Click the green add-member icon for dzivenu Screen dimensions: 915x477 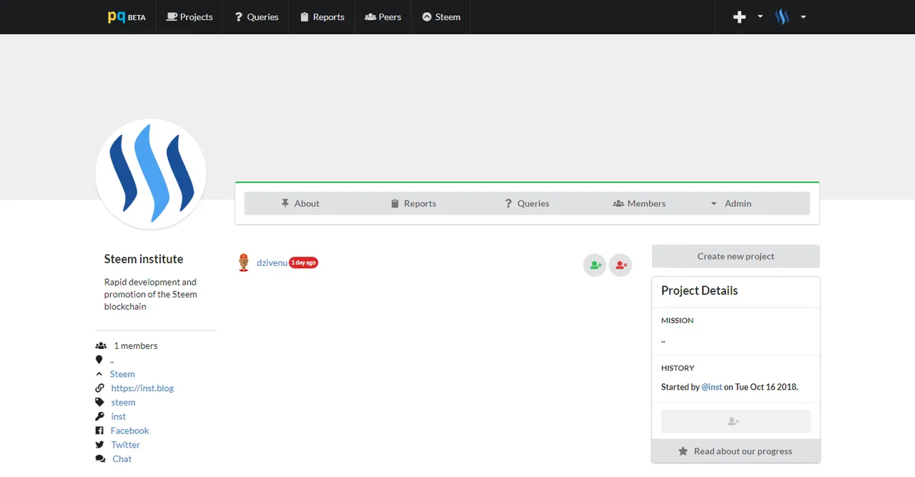595,265
